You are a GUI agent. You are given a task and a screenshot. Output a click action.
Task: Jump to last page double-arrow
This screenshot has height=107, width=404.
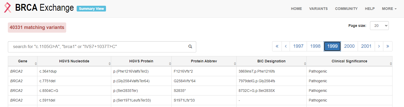[x=388, y=46]
